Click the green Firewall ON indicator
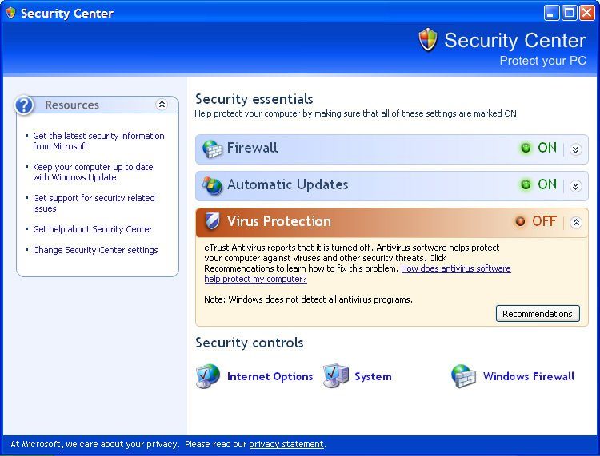Image resolution: width=600 pixels, height=456 pixels. tap(526, 148)
